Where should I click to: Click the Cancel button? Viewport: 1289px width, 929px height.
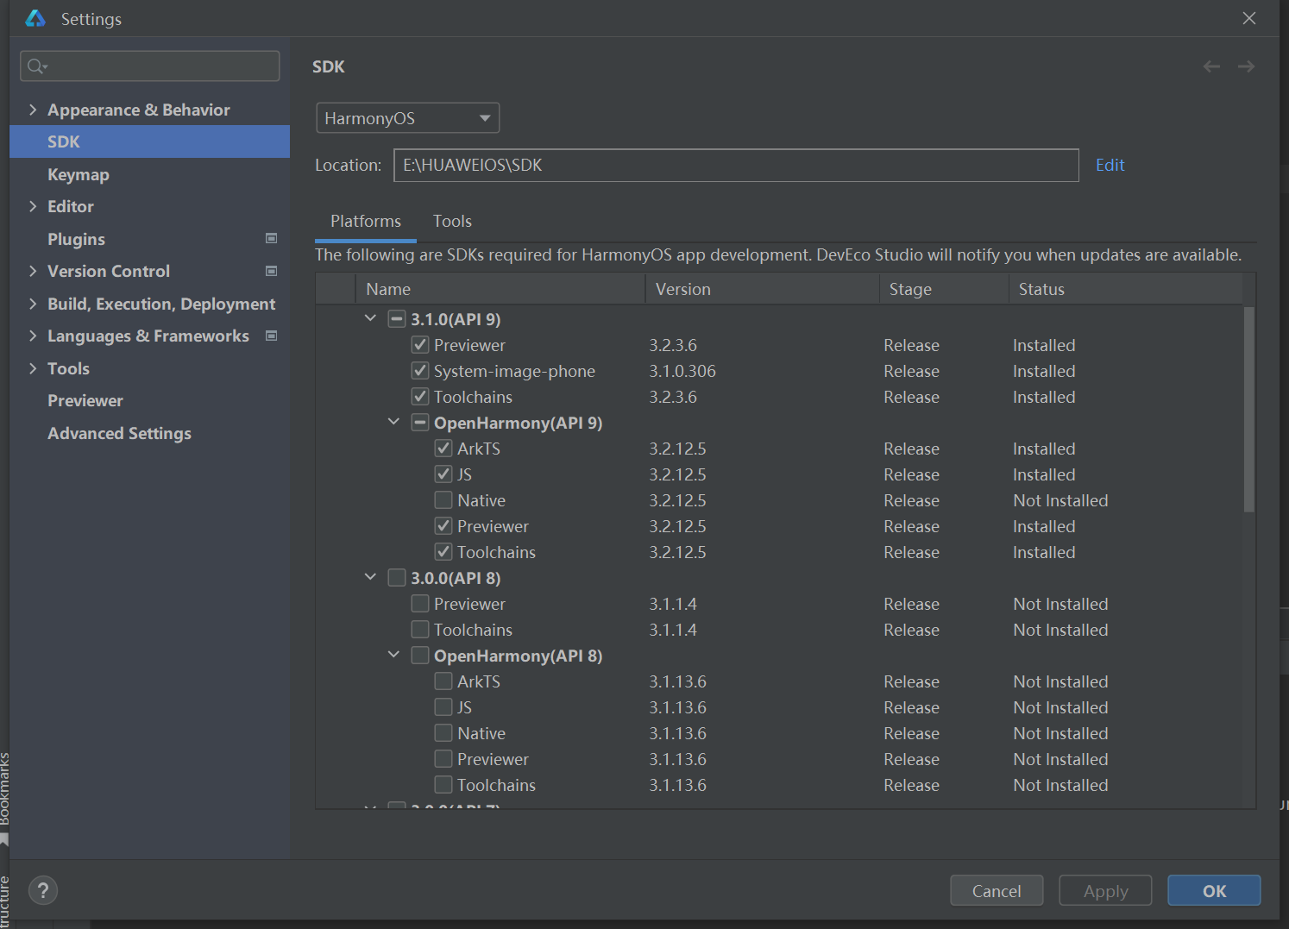pos(997,891)
